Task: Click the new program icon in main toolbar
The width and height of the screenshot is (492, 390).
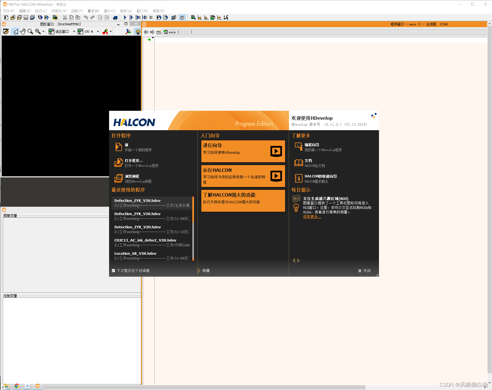Action: pyautogui.click(x=6, y=17)
